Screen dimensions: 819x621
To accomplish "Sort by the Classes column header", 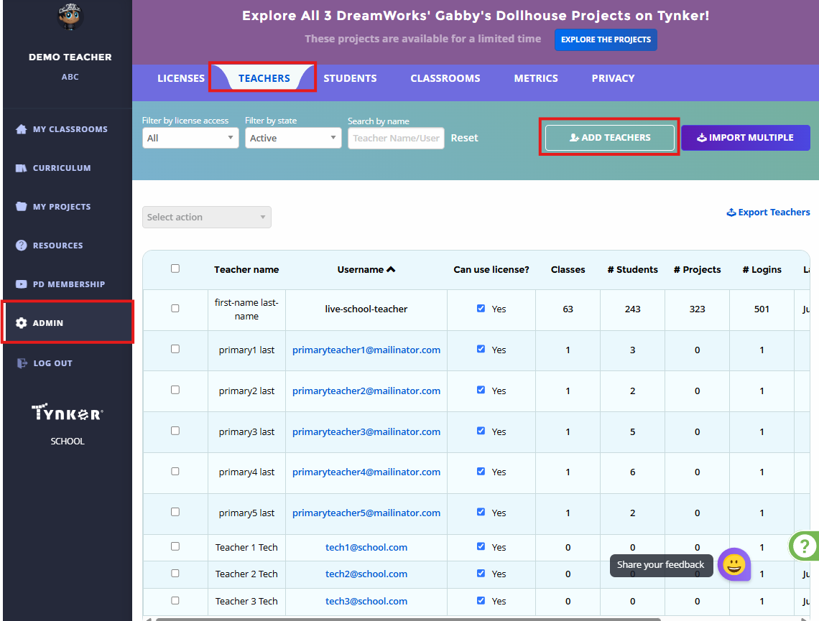I will [568, 269].
